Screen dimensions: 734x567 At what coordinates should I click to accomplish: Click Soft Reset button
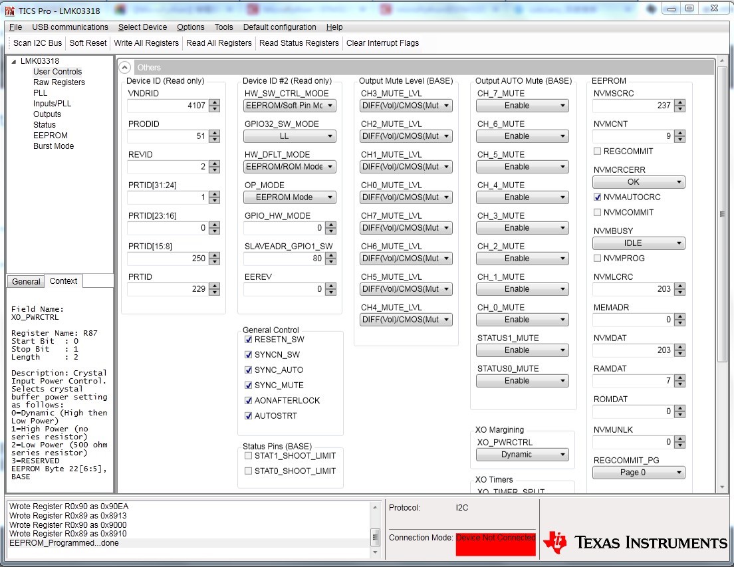click(88, 43)
